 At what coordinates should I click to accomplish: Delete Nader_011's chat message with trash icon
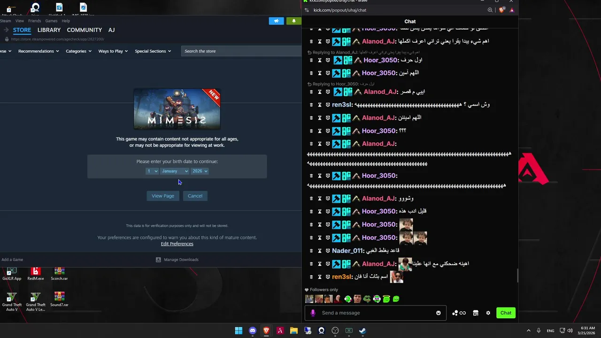(x=311, y=251)
